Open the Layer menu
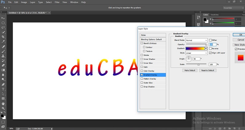 tap(33, 2)
